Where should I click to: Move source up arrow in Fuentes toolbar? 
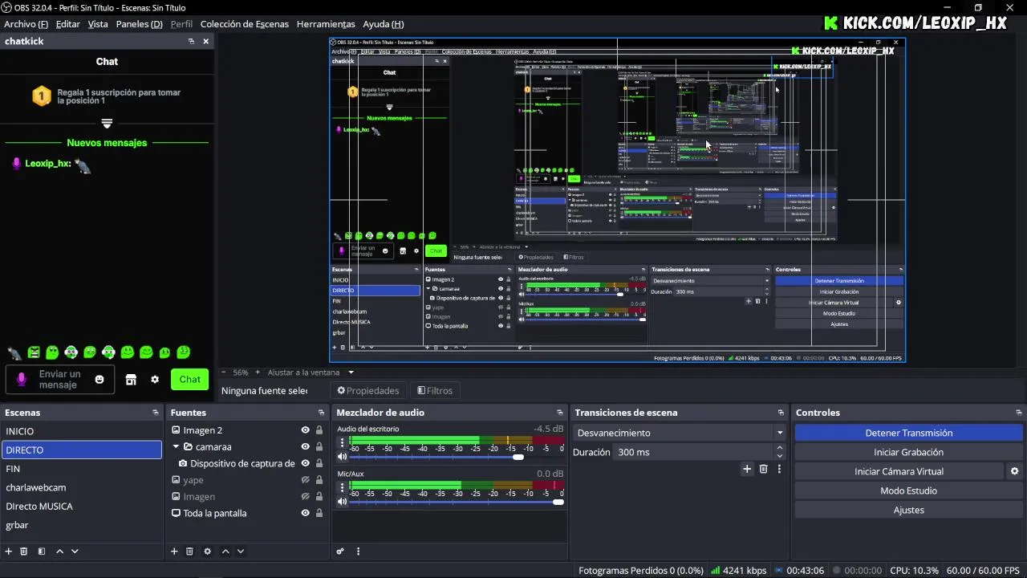tap(225, 552)
